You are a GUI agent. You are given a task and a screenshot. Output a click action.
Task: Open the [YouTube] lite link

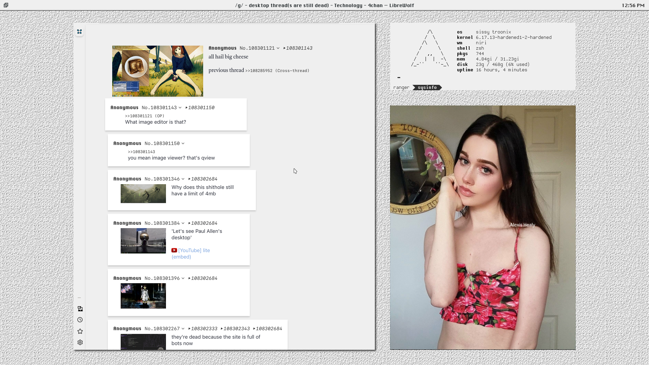pos(194,250)
